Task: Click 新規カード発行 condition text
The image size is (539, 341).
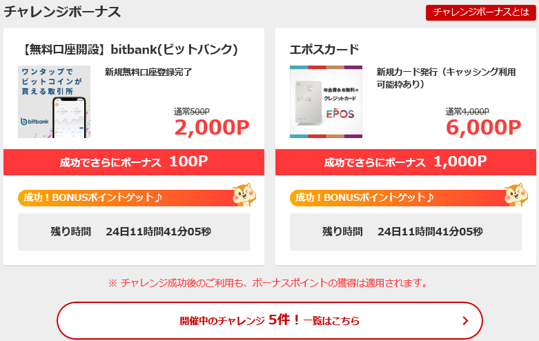Action: (x=447, y=78)
